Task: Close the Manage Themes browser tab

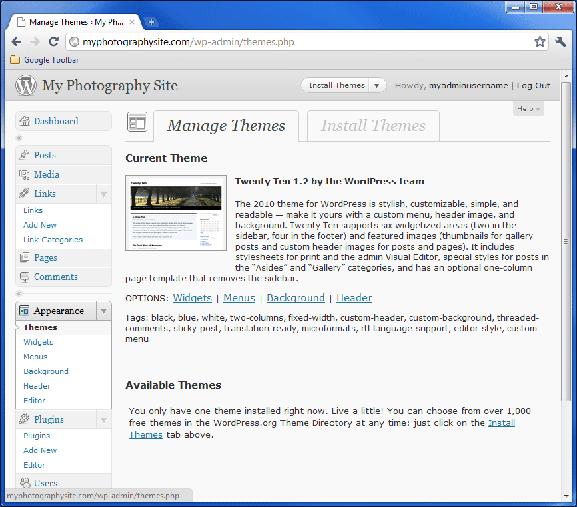Action: pos(132,22)
